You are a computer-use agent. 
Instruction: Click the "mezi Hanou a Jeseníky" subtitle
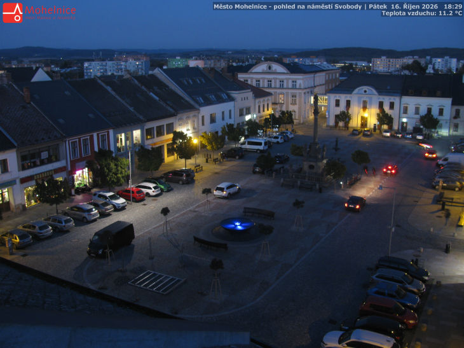[50, 18]
